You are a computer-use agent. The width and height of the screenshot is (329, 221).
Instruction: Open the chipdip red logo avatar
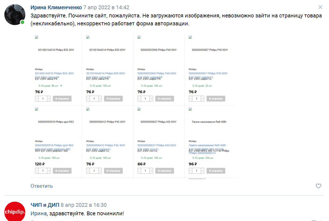coord(15,211)
